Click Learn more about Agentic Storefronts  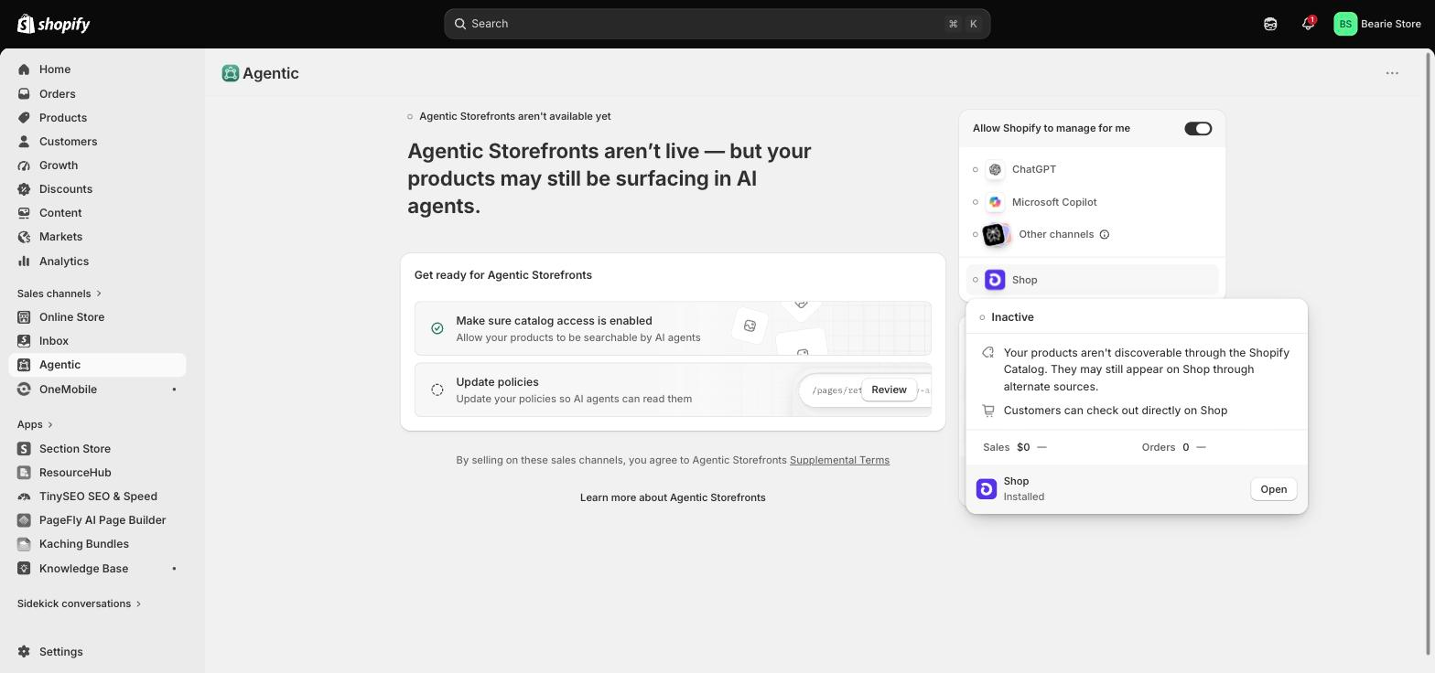click(673, 497)
